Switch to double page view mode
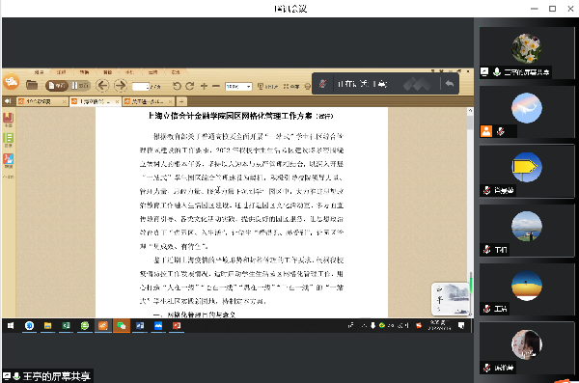 pyautogui.click(x=80, y=86)
